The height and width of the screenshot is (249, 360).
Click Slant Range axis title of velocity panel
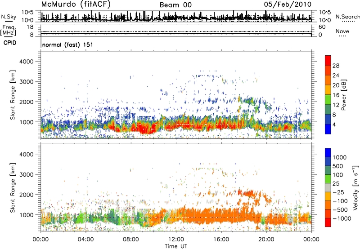[x=13, y=188]
